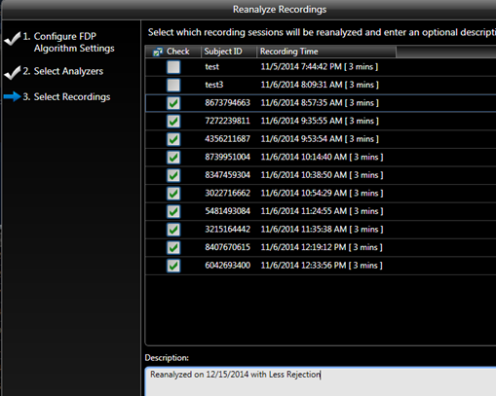Select the 11/6/2014 11:24:55 AM recording row
The width and height of the screenshot is (496, 396).
tap(321, 211)
